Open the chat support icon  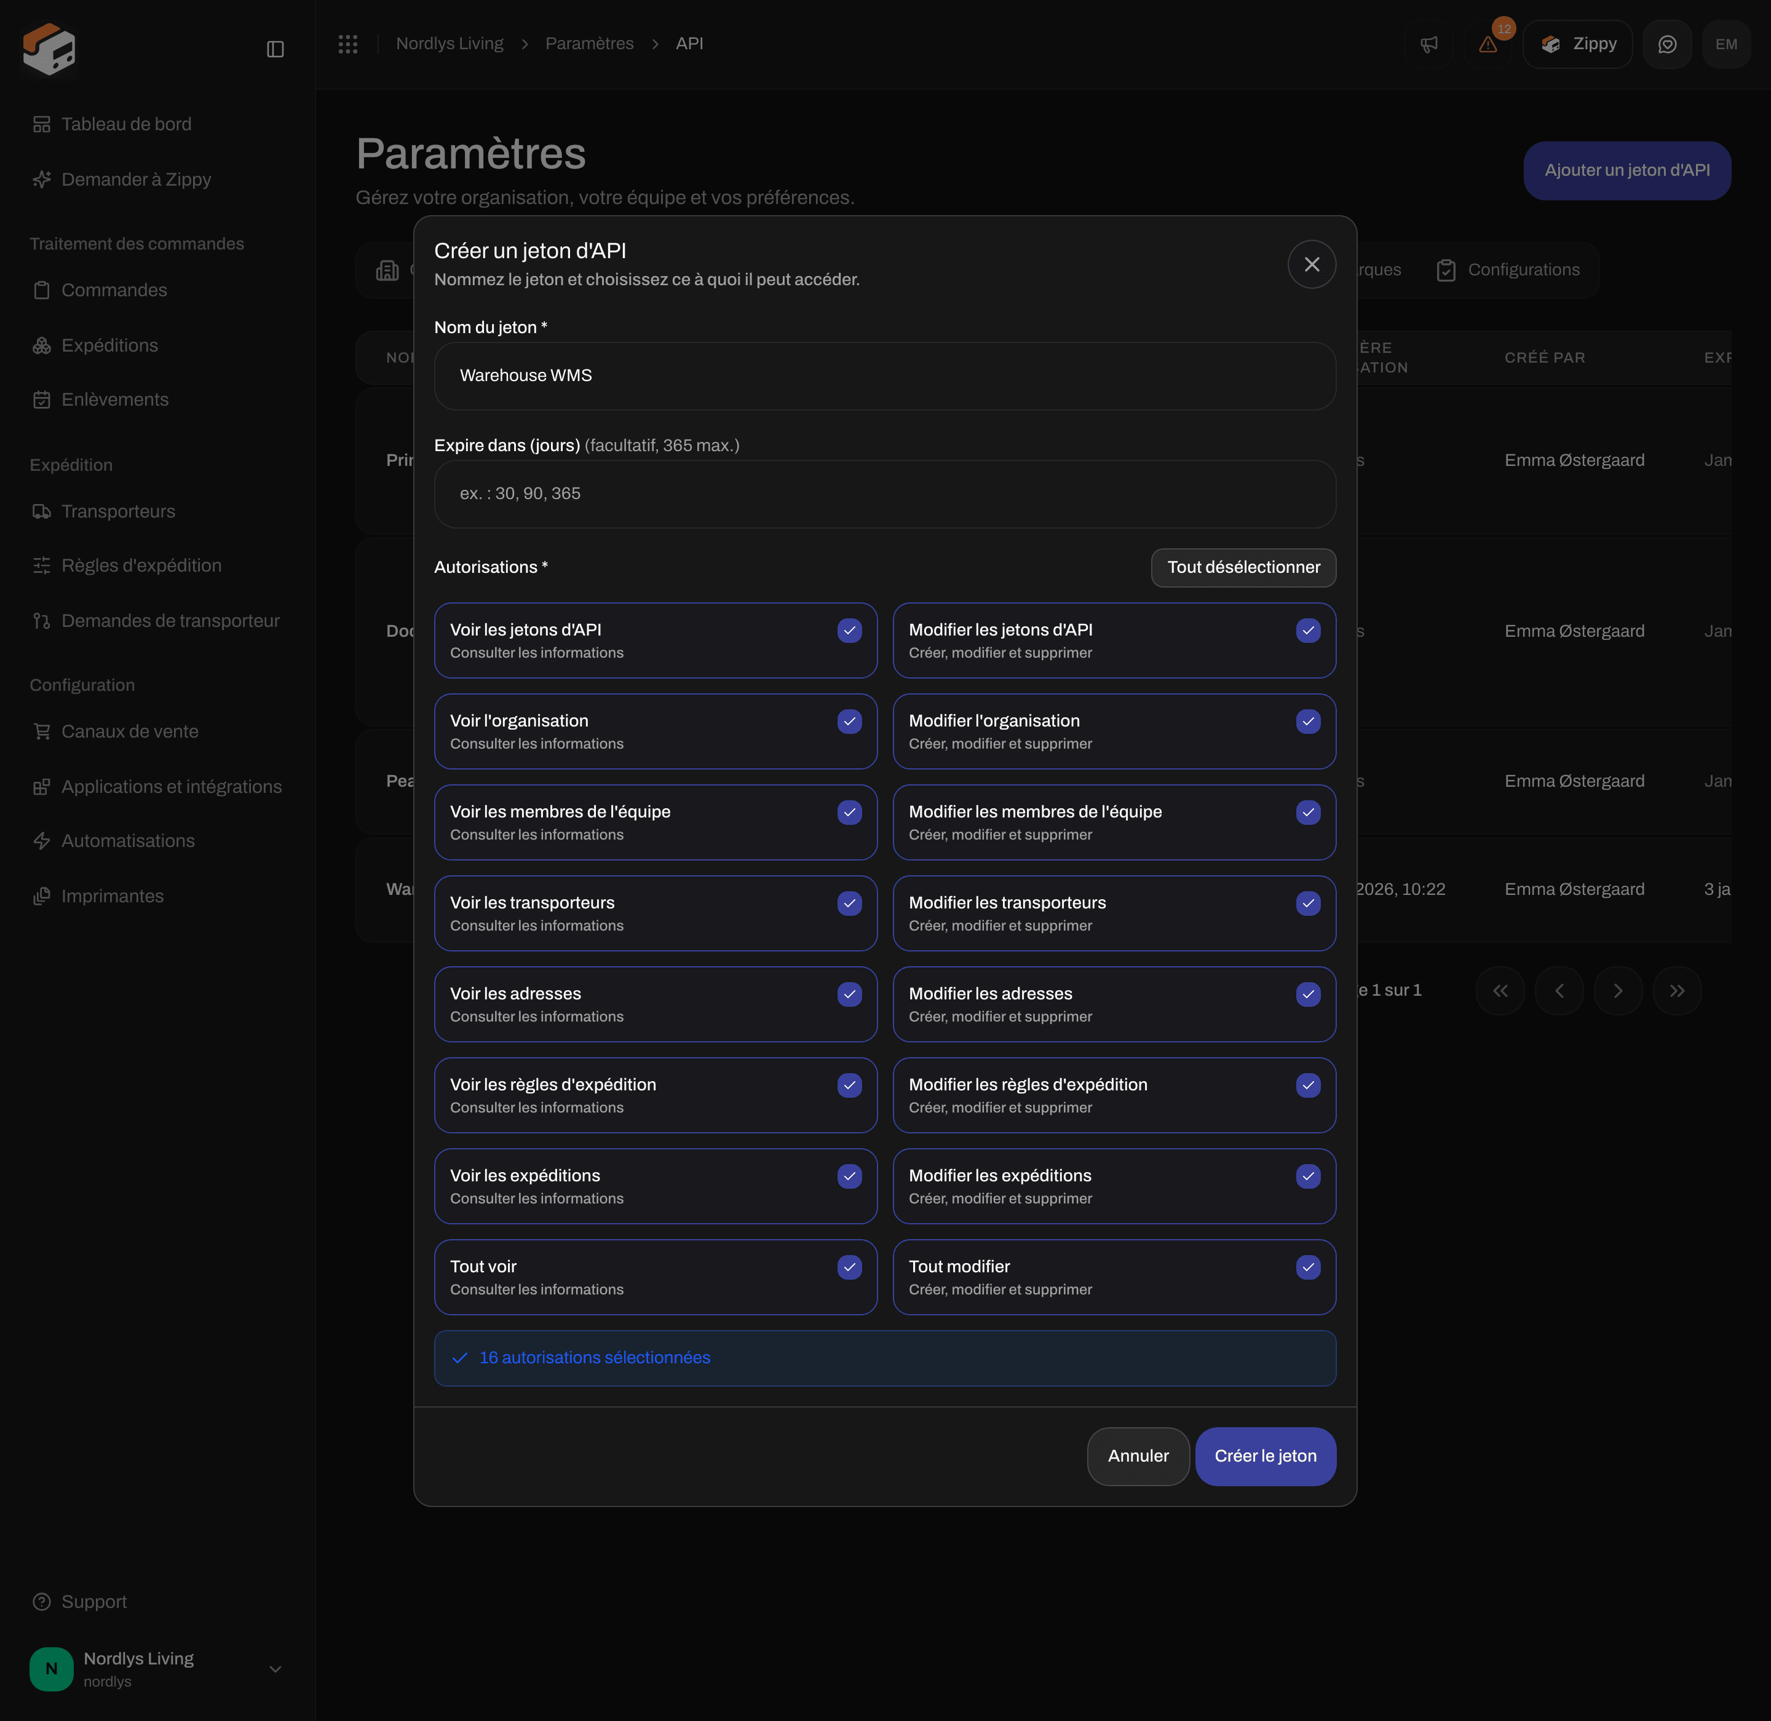click(x=1667, y=44)
